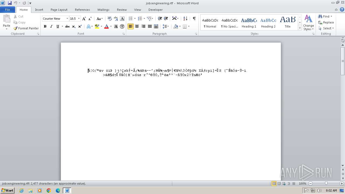Image resolution: width=345 pixels, height=194 pixels.
Task: Click the Bullets list icon
Action: 131,19
